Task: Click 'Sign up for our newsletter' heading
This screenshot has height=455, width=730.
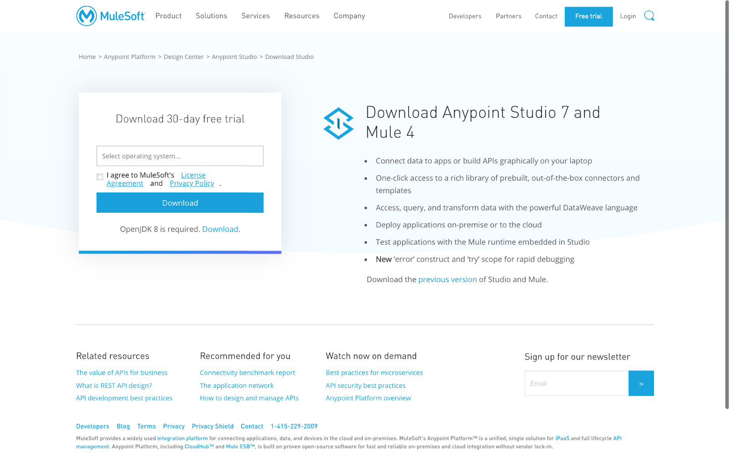Action: click(x=577, y=357)
